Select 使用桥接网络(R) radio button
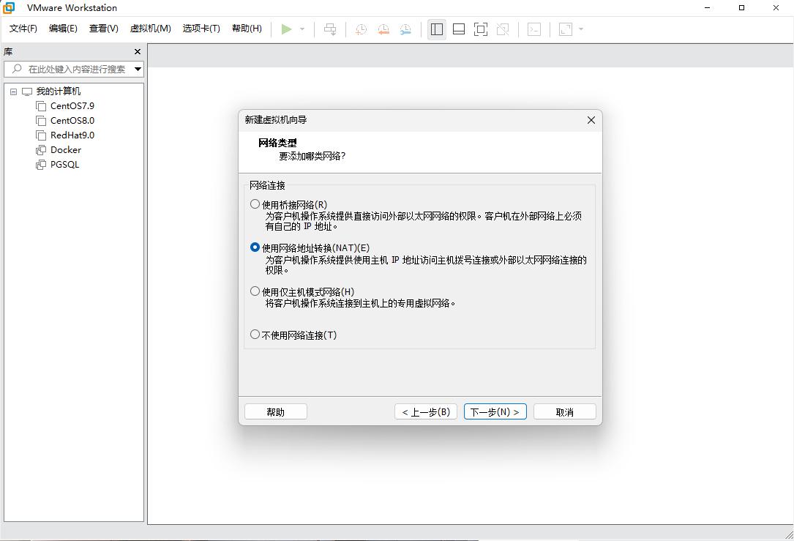This screenshot has width=794, height=541. coord(255,204)
